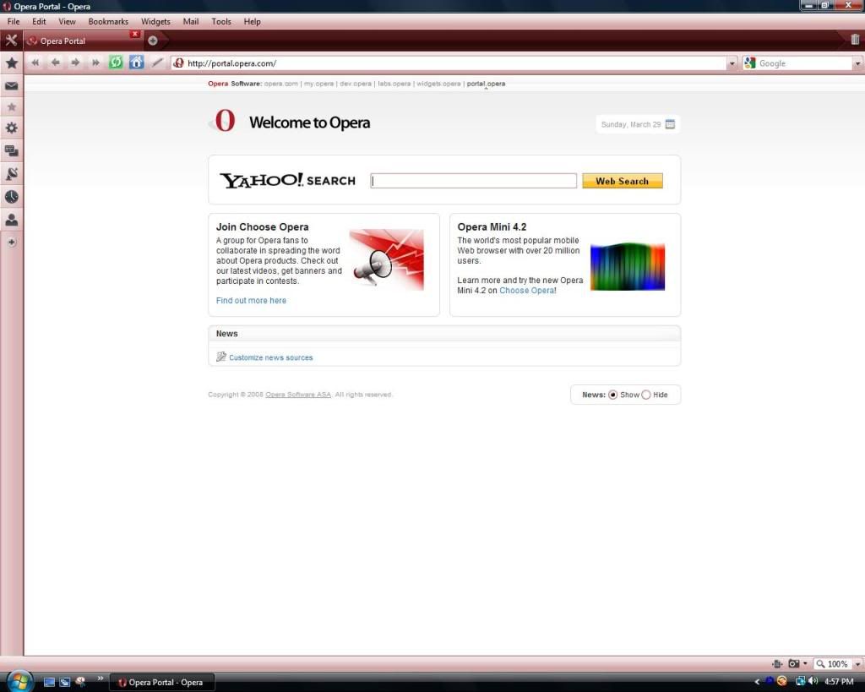Click the Yahoo search input field
865x692 pixels.
(473, 181)
